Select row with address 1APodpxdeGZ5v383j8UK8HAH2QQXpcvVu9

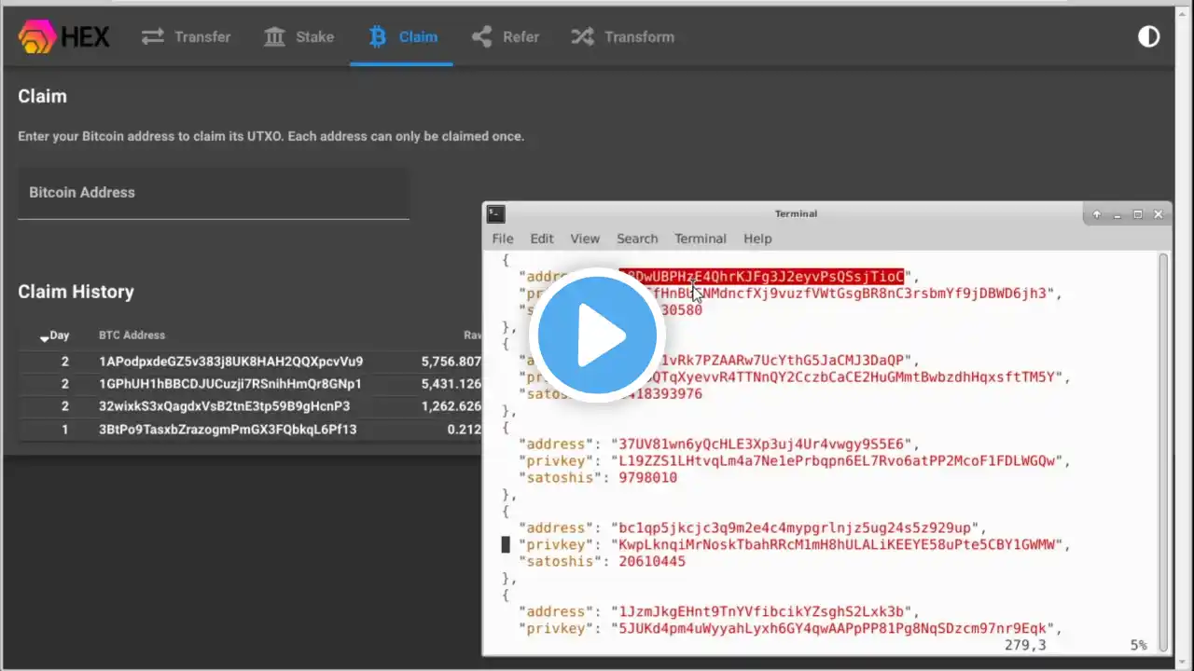250,362
